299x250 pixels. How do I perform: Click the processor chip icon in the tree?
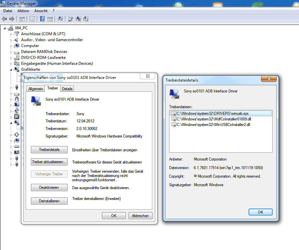(x=17, y=117)
